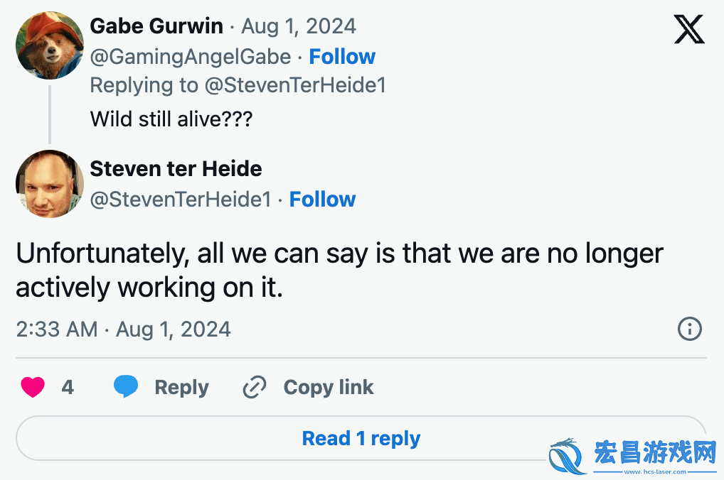Click the like count 4
This screenshot has width=724, height=480.
(x=68, y=387)
